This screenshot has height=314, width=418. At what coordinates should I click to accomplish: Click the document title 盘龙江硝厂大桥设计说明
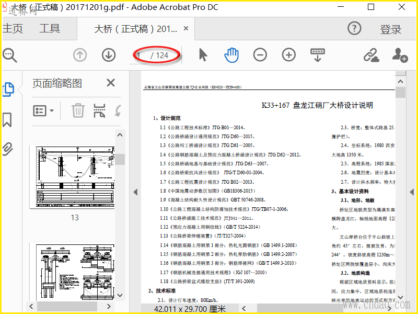(x=333, y=106)
